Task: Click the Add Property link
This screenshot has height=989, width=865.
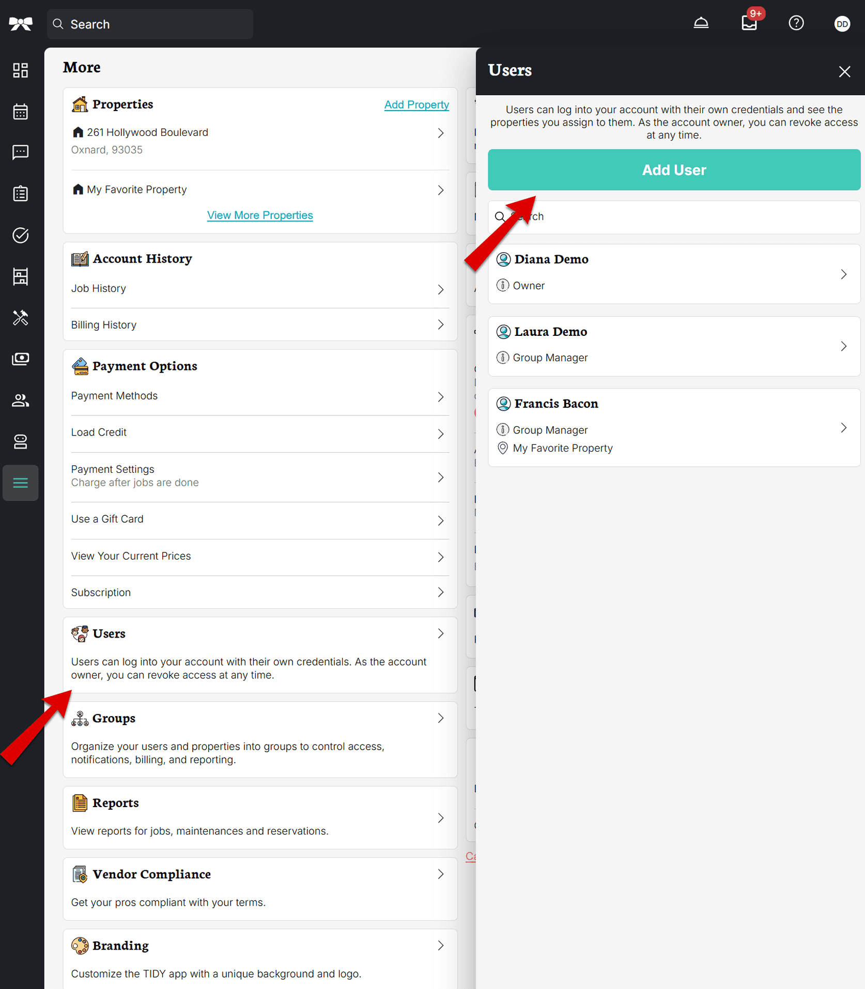Action: coord(416,105)
